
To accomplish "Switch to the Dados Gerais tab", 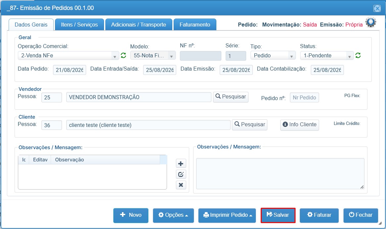I will [31, 25].
